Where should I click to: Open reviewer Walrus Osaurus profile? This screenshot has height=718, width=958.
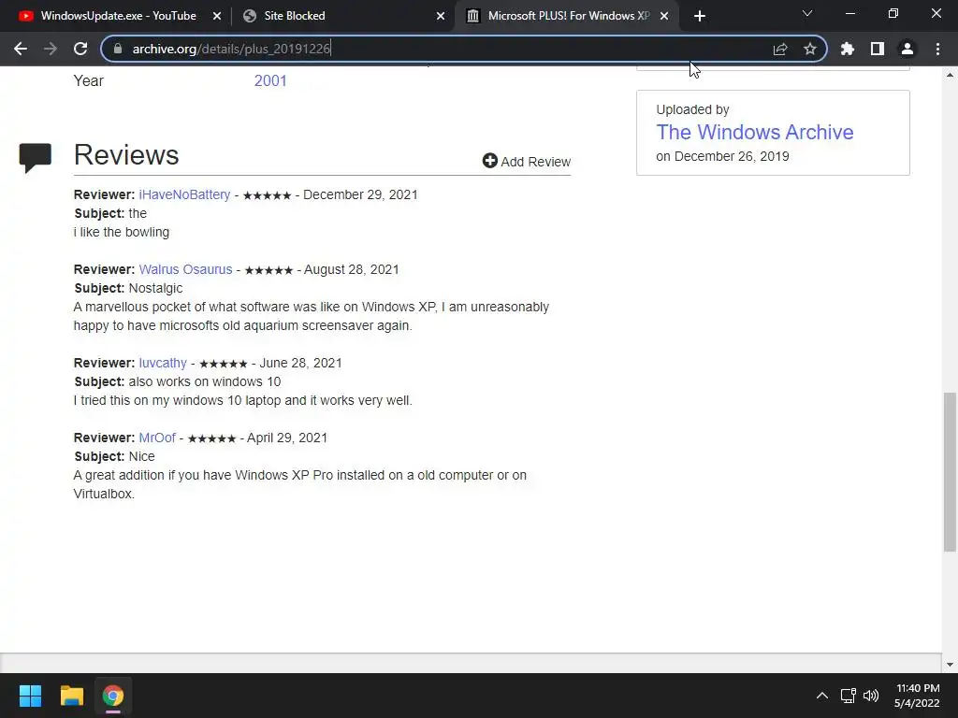coord(186,269)
